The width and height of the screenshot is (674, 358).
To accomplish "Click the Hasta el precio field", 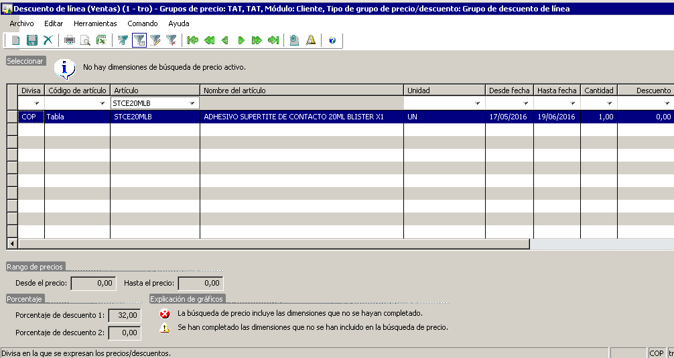I will click(x=201, y=283).
